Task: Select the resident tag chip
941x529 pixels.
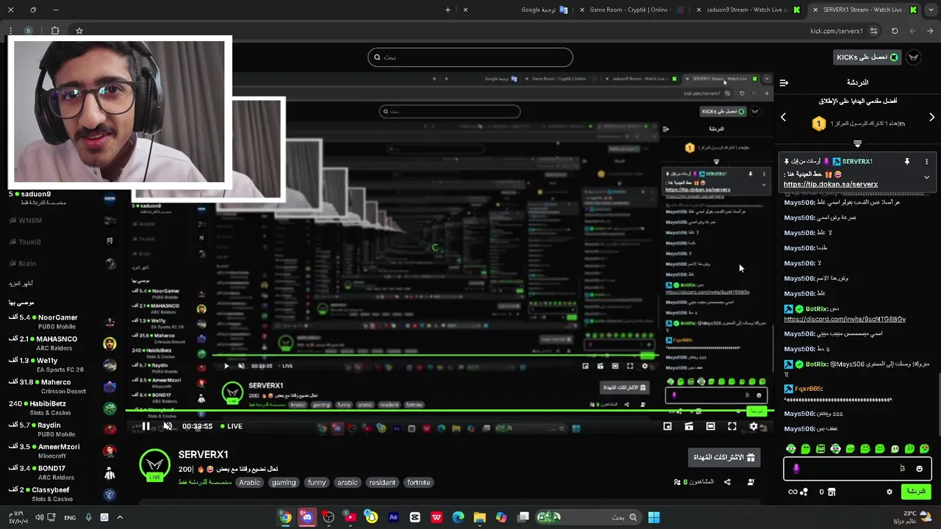Action: 382,483
